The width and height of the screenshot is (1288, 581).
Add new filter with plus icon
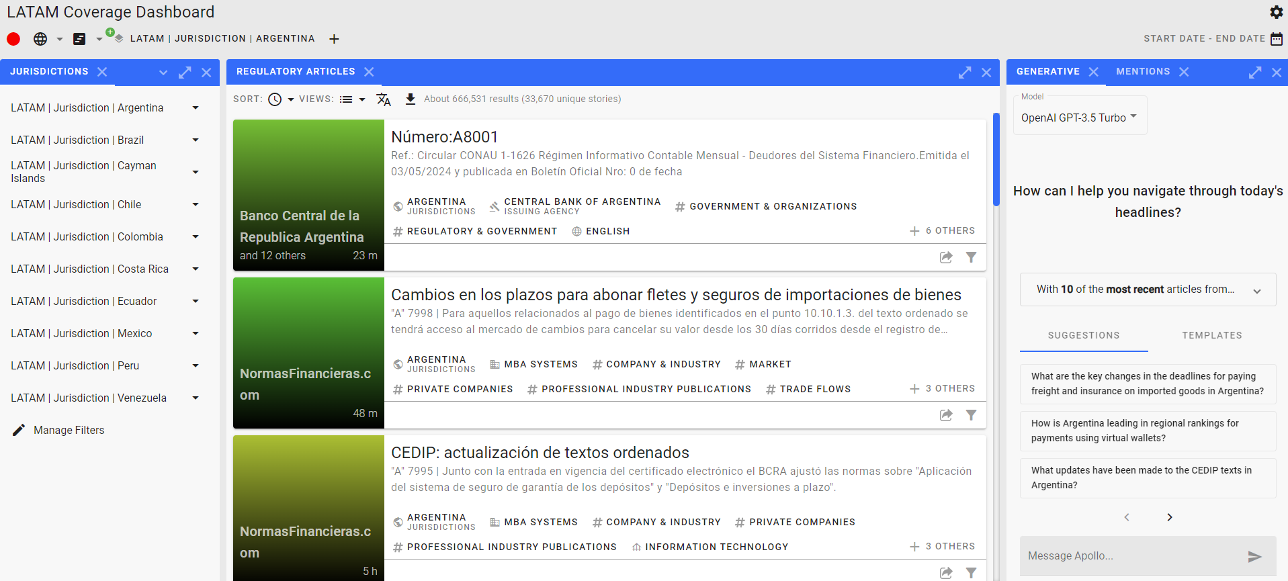coord(334,39)
